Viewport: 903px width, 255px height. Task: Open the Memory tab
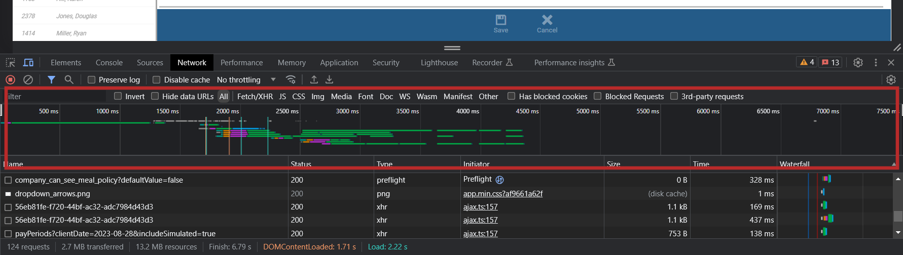pos(292,63)
